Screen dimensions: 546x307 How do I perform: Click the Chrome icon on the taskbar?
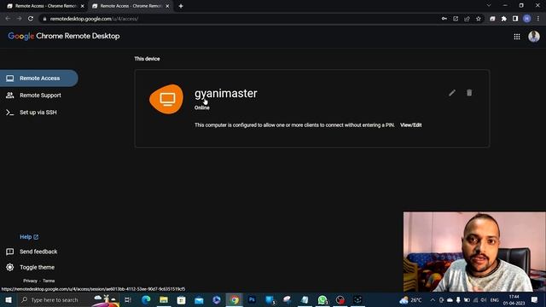coord(235,299)
